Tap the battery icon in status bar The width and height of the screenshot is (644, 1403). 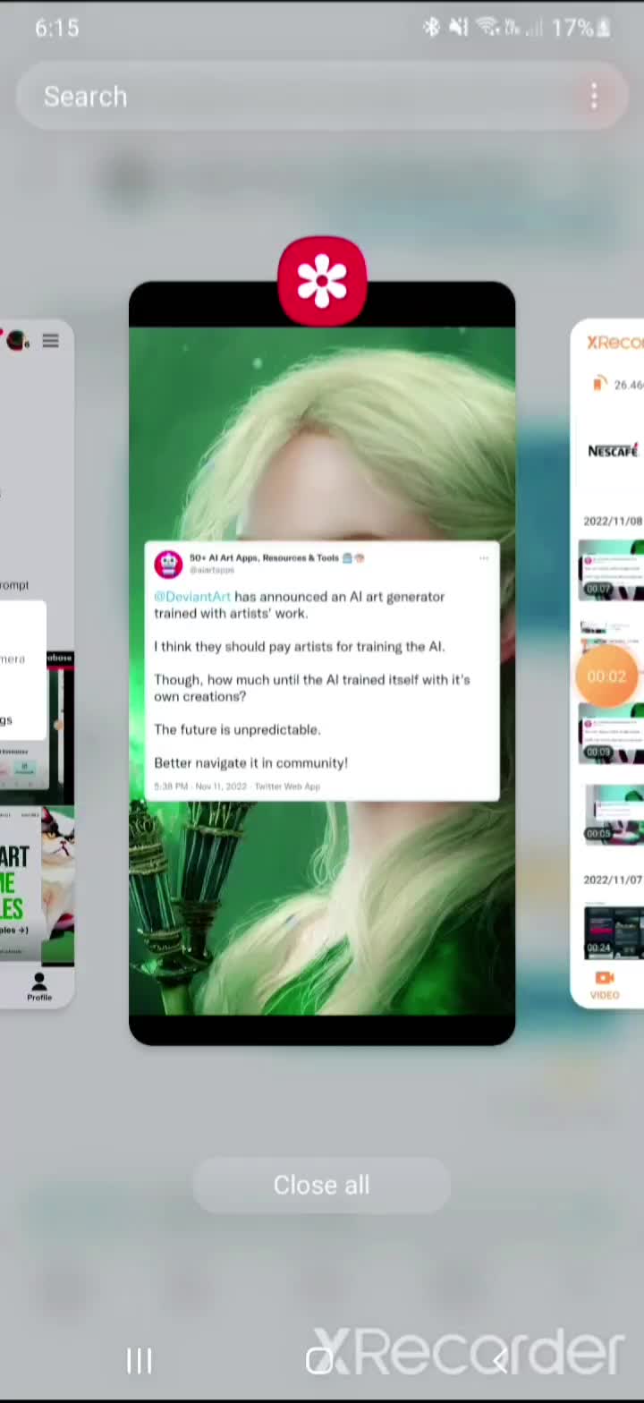(x=604, y=28)
